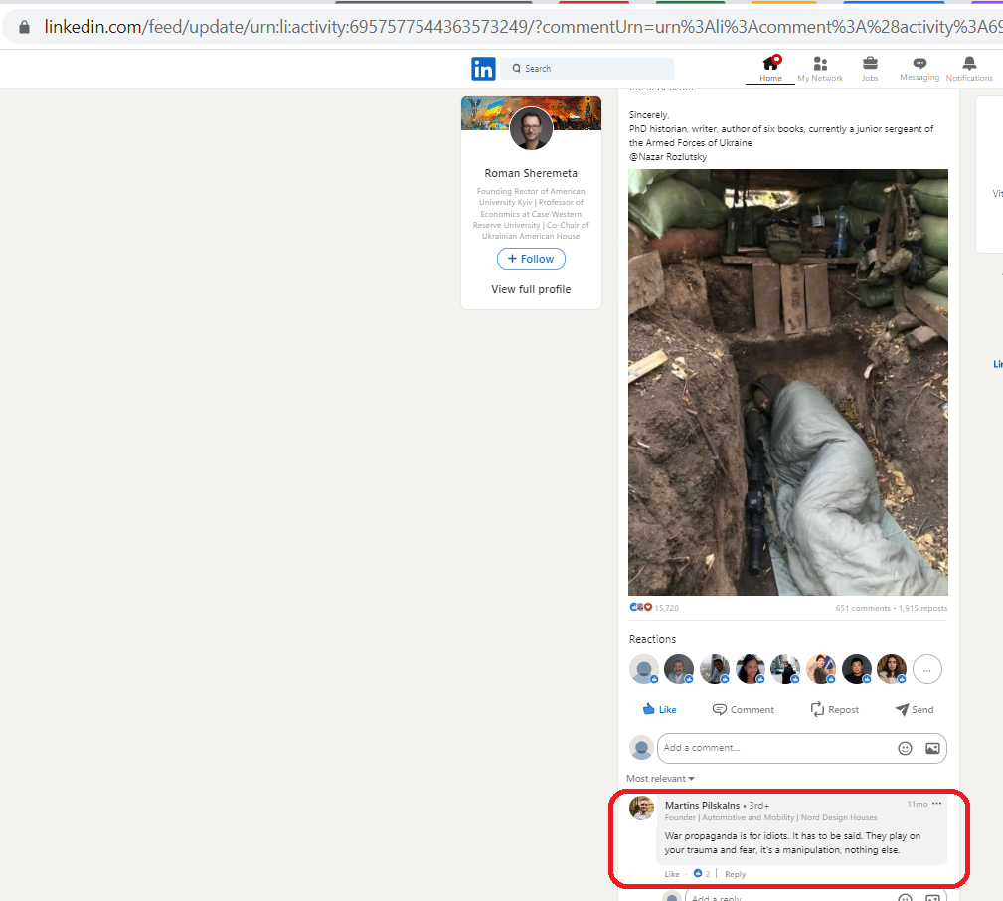Click Roman Sheremeta's profile banner image
Image resolution: width=1003 pixels, height=901 pixels.
(531, 113)
